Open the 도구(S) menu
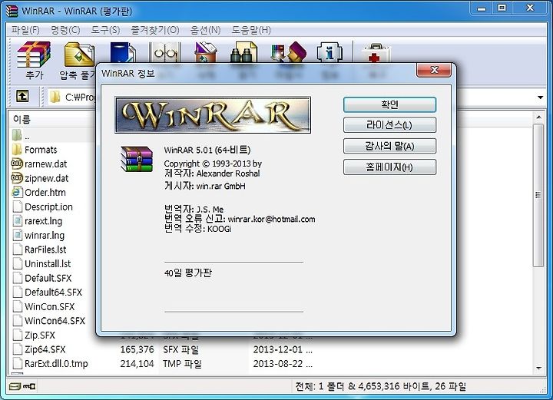The image size is (553, 400). click(x=105, y=30)
